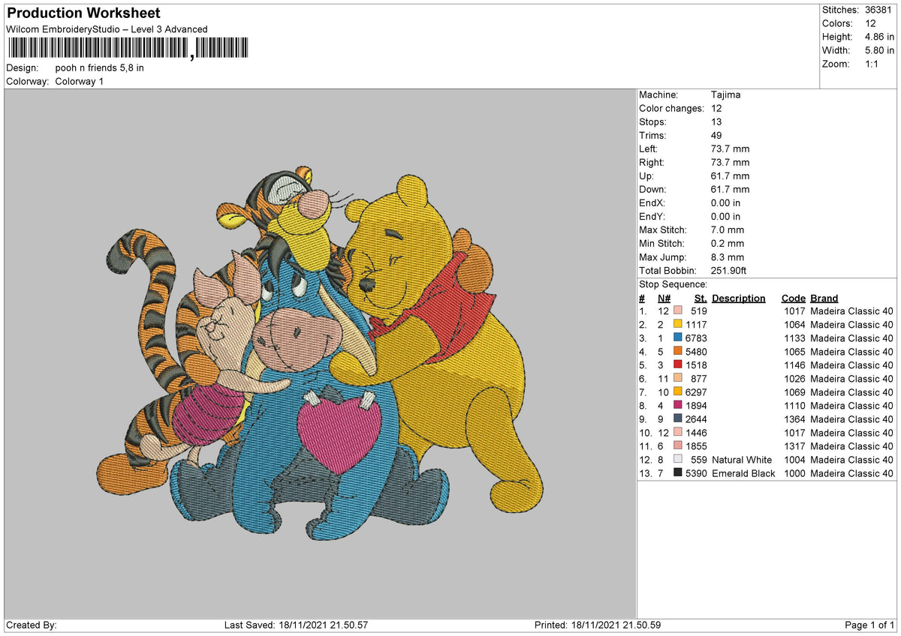901x636 pixels.
Task: Click stitch count '6783' in stop 3
Action: click(696, 338)
